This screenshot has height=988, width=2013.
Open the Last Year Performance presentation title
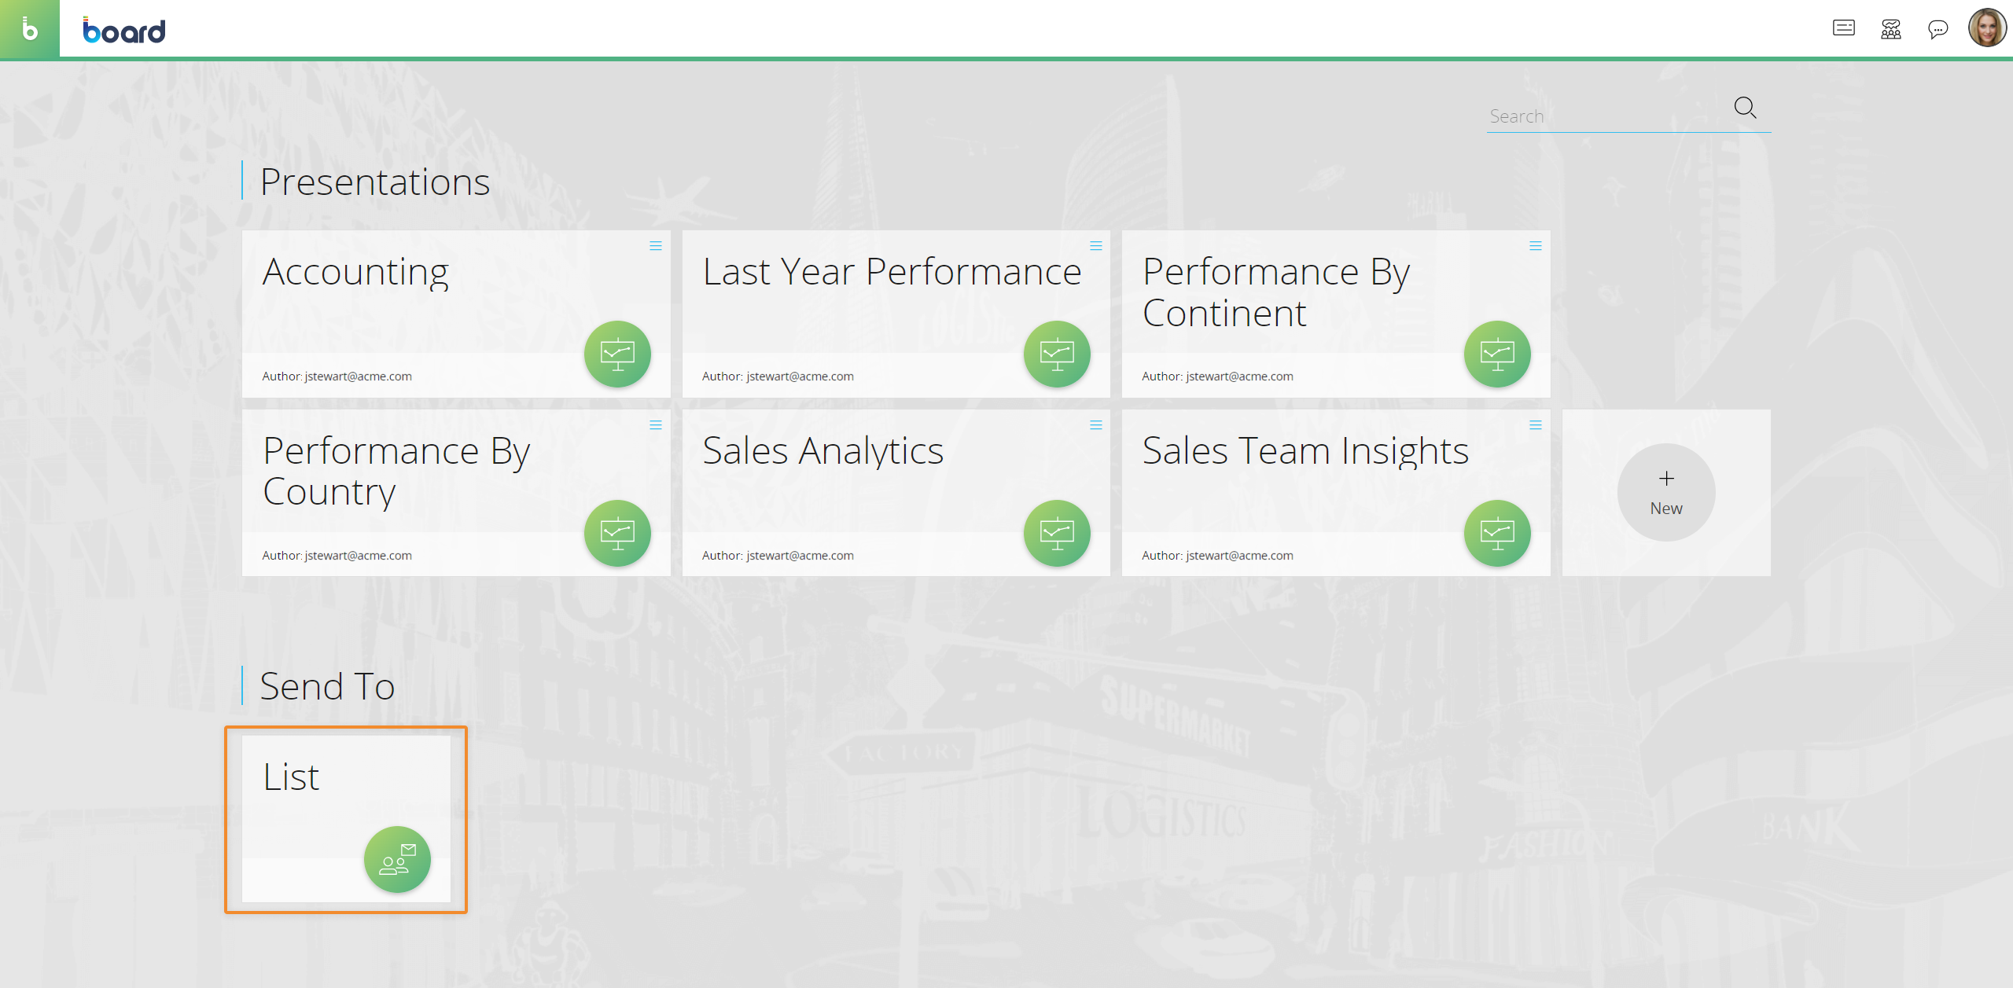click(892, 272)
